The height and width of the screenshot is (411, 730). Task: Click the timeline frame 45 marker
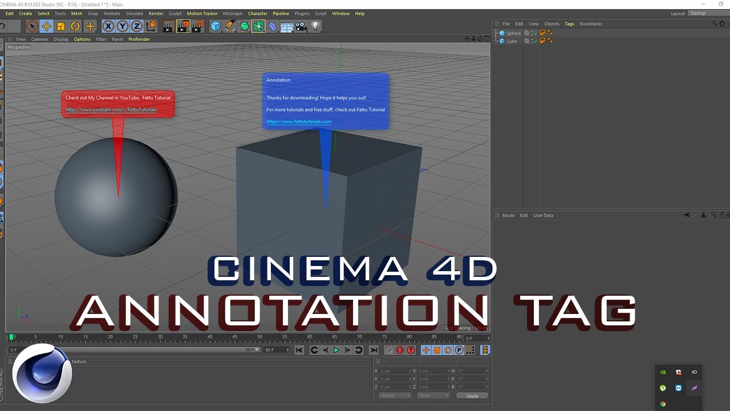235,337
